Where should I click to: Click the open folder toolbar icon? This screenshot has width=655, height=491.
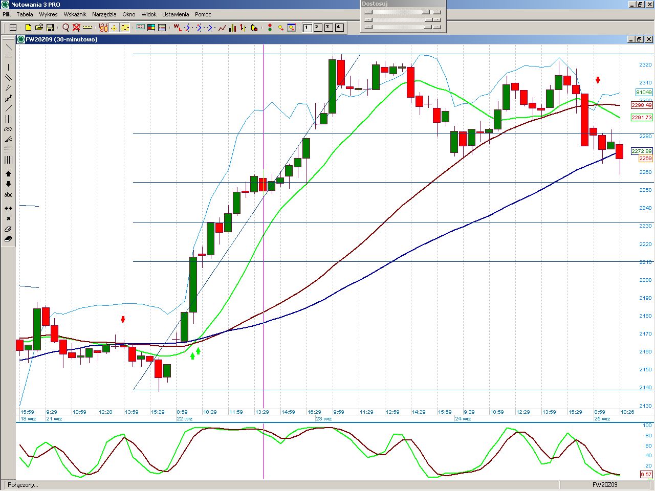pos(39,28)
